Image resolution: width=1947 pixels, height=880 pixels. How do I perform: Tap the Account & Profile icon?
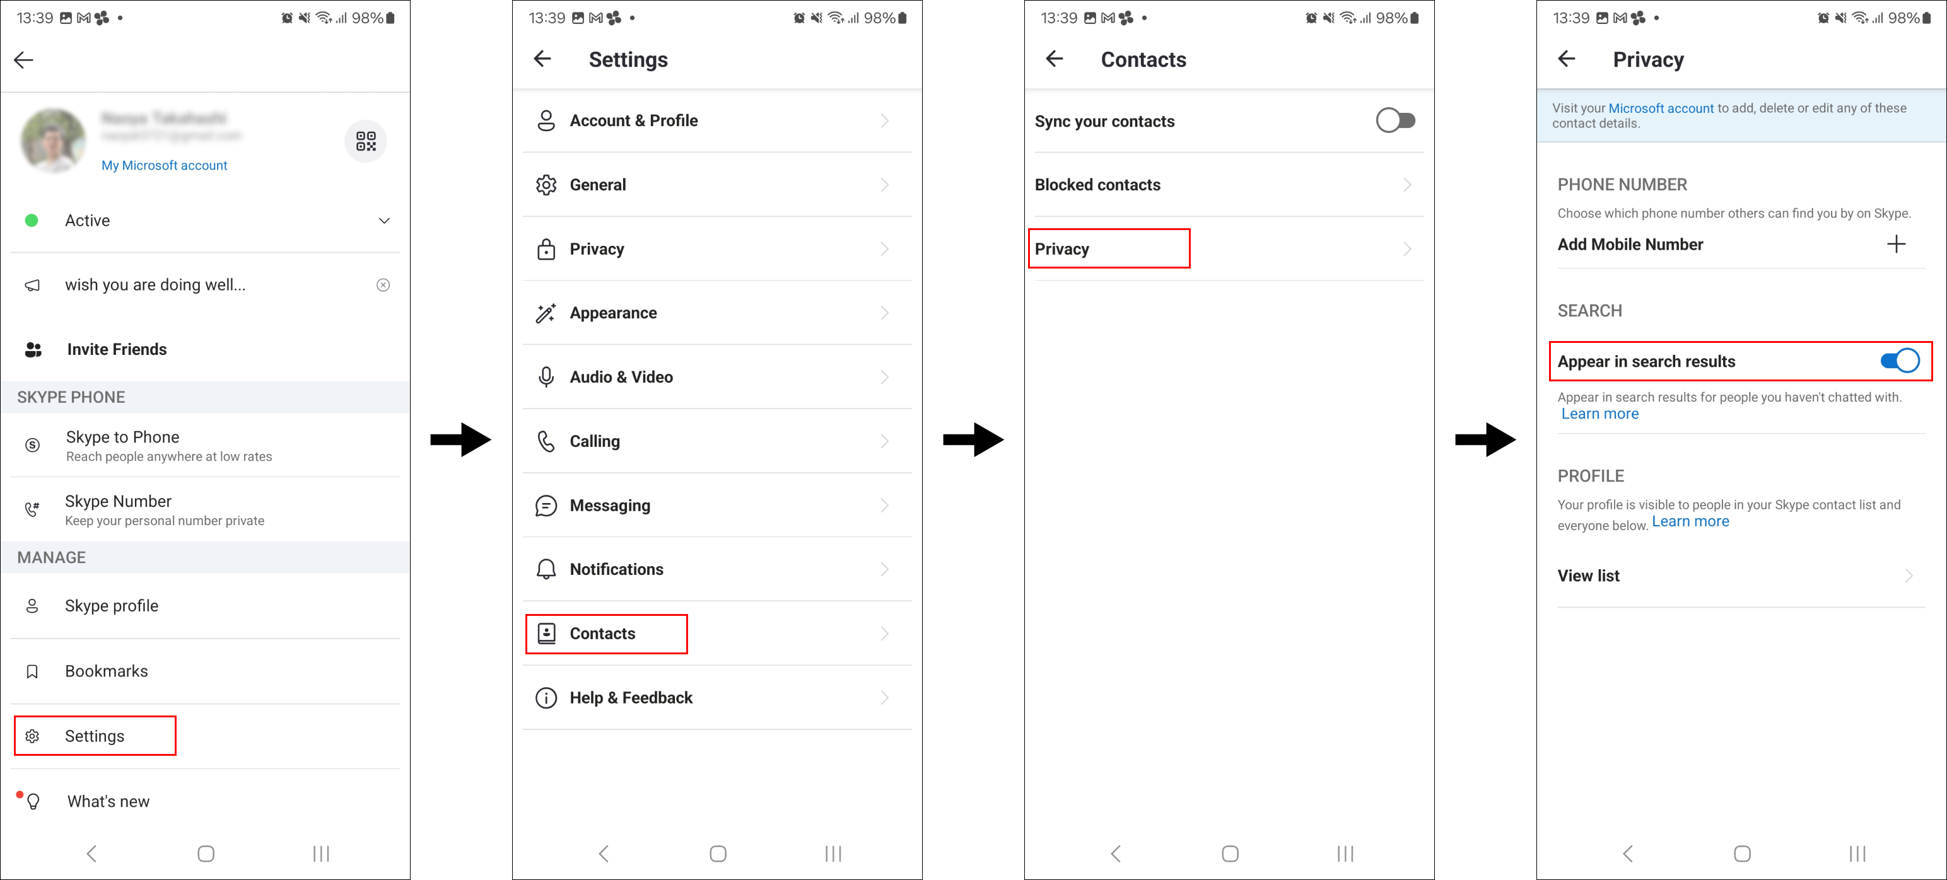pyautogui.click(x=545, y=120)
